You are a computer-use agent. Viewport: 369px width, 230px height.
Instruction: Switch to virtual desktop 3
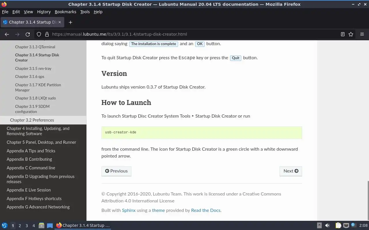[27, 226]
